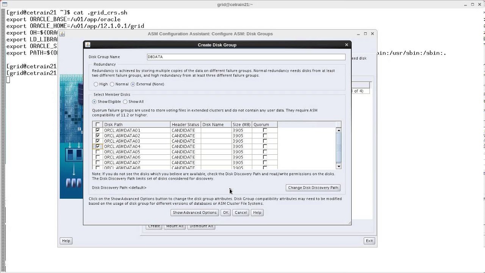Click the Disk Name cell of ORCL:ASMDATA01

coord(216,130)
